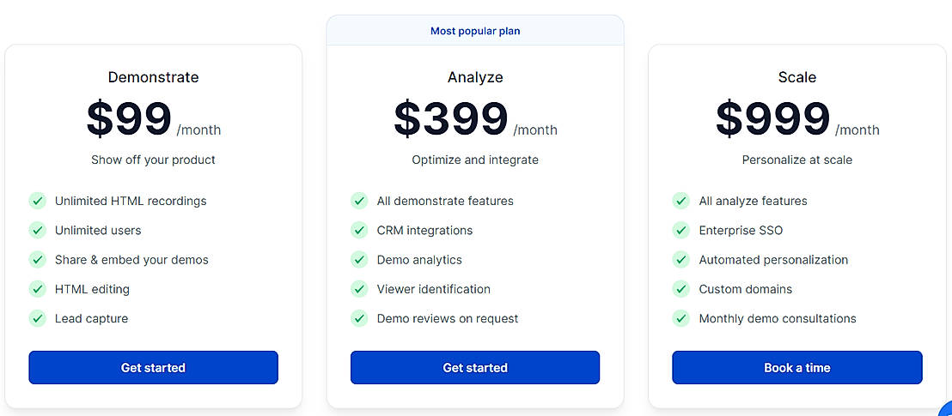Click the Most popular plan banner
Image resolution: width=952 pixels, height=416 pixels.
pyautogui.click(x=475, y=31)
